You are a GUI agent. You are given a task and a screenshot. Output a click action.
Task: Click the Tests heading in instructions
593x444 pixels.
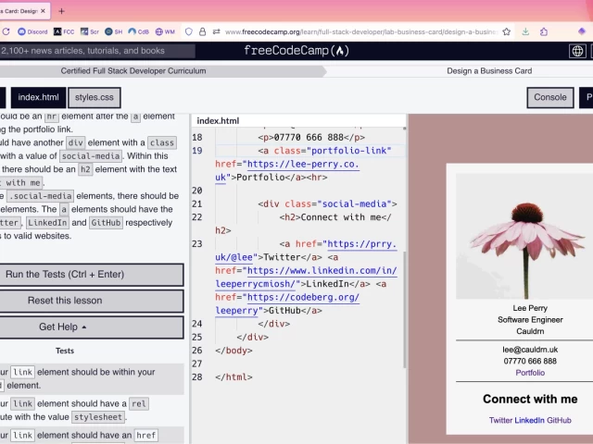click(x=65, y=351)
